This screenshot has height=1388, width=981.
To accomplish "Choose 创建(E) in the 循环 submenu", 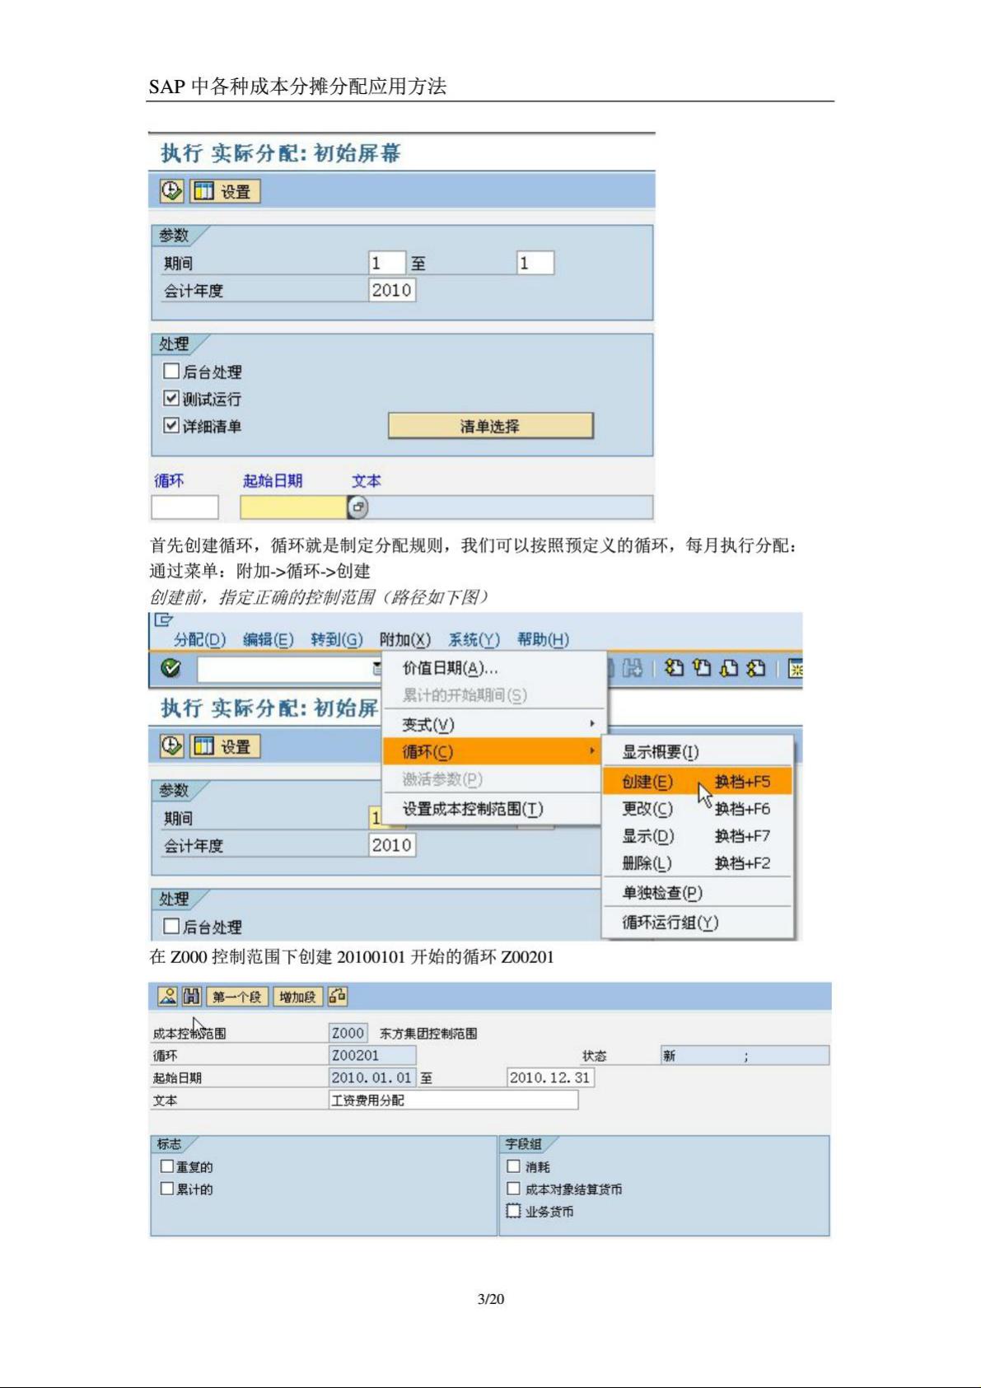I will tap(697, 782).
